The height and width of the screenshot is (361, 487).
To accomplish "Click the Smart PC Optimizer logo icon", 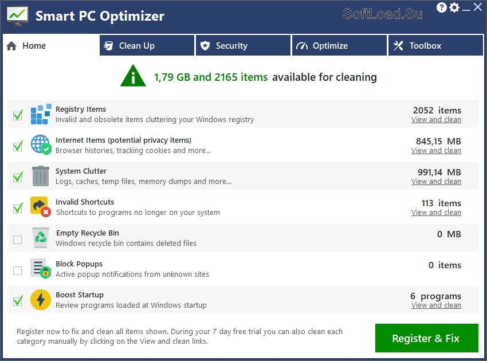I will (x=17, y=15).
